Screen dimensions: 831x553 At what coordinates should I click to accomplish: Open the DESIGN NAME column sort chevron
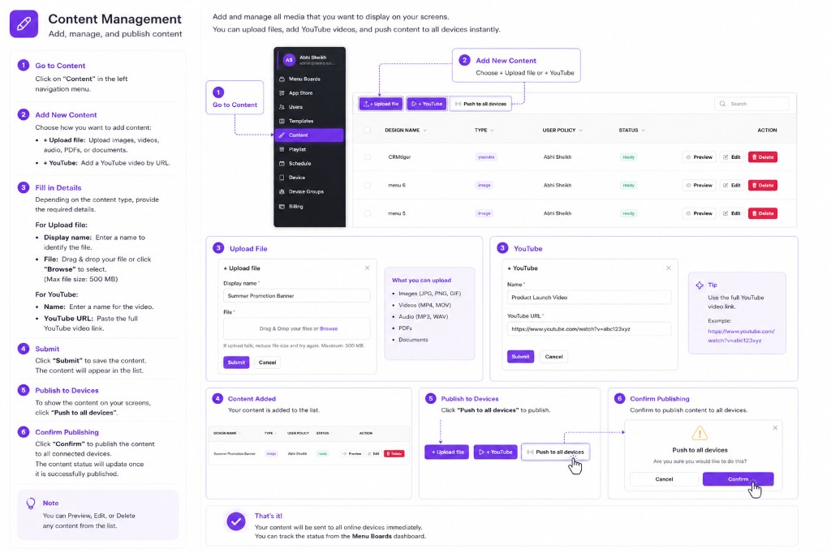(x=424, y=131)
